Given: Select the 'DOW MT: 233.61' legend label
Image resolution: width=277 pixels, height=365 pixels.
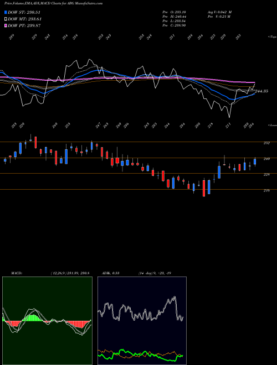Looking at the screenshot, I should pos(25,19).
